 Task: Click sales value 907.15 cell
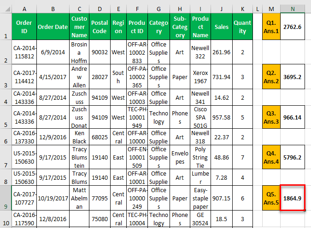[x=222, y=198]
